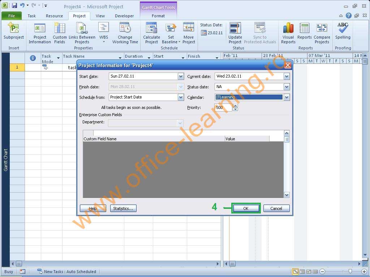This screenshot has height=277, width=370.
Task: Zoom out the timescale with minus button
Action: [x=322, y=272]
